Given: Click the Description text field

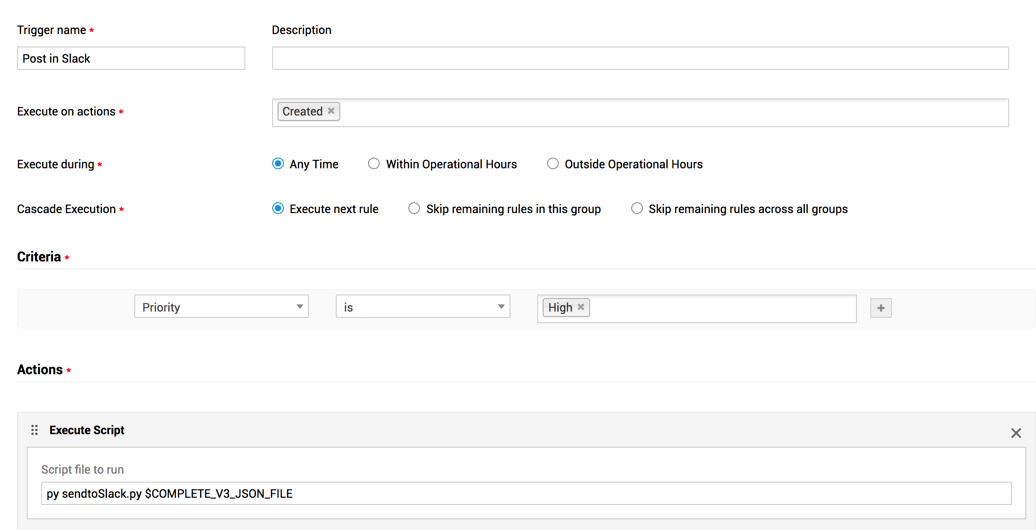Looking at the screenshot, I should pos(640,59).
